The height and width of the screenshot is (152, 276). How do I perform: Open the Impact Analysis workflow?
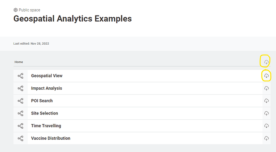click(46, 88)
